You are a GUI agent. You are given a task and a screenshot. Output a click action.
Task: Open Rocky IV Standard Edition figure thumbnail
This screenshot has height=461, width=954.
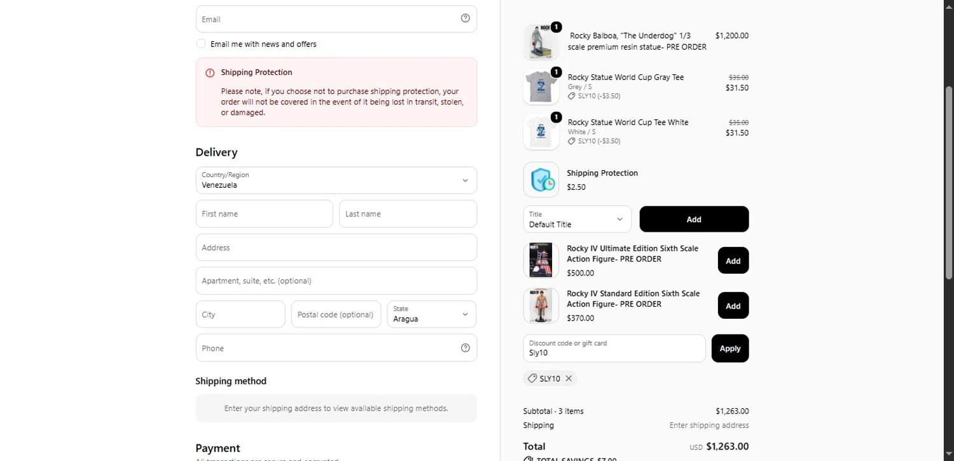pos(541,305)
